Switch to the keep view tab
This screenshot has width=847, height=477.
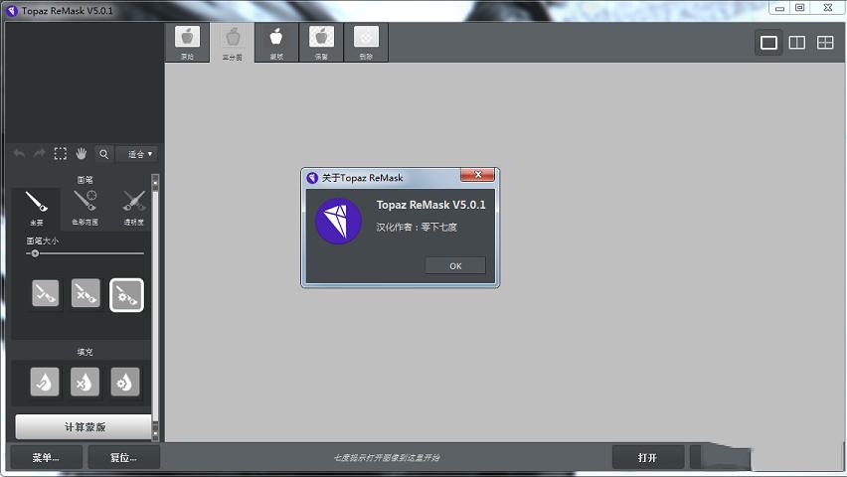(321, 42)
